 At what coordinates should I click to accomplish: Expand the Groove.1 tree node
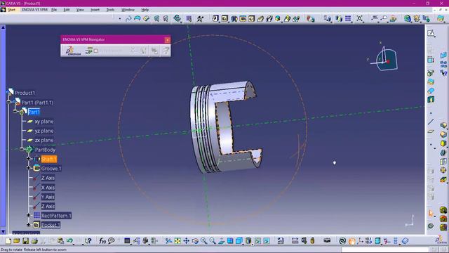pos(29,168)
